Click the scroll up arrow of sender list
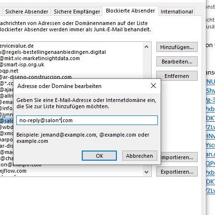The height and width of the screenshot is (215, 215). pyautogui.click(x=146, y=47)
